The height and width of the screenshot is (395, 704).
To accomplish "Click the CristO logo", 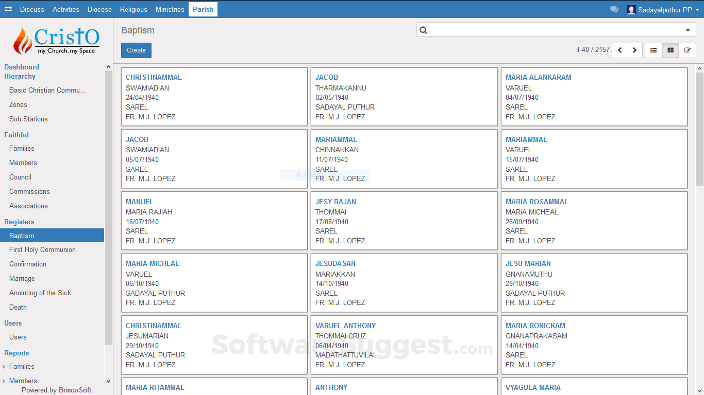I will click(56, 40).
